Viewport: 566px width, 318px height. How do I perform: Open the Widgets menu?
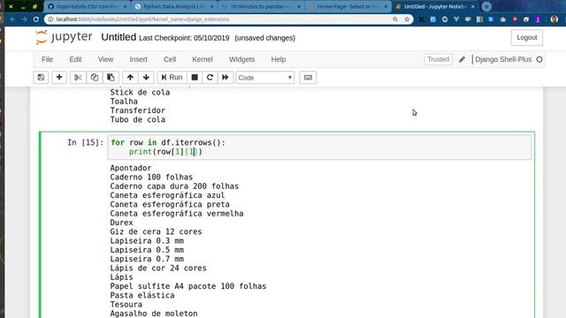[241, 59]
